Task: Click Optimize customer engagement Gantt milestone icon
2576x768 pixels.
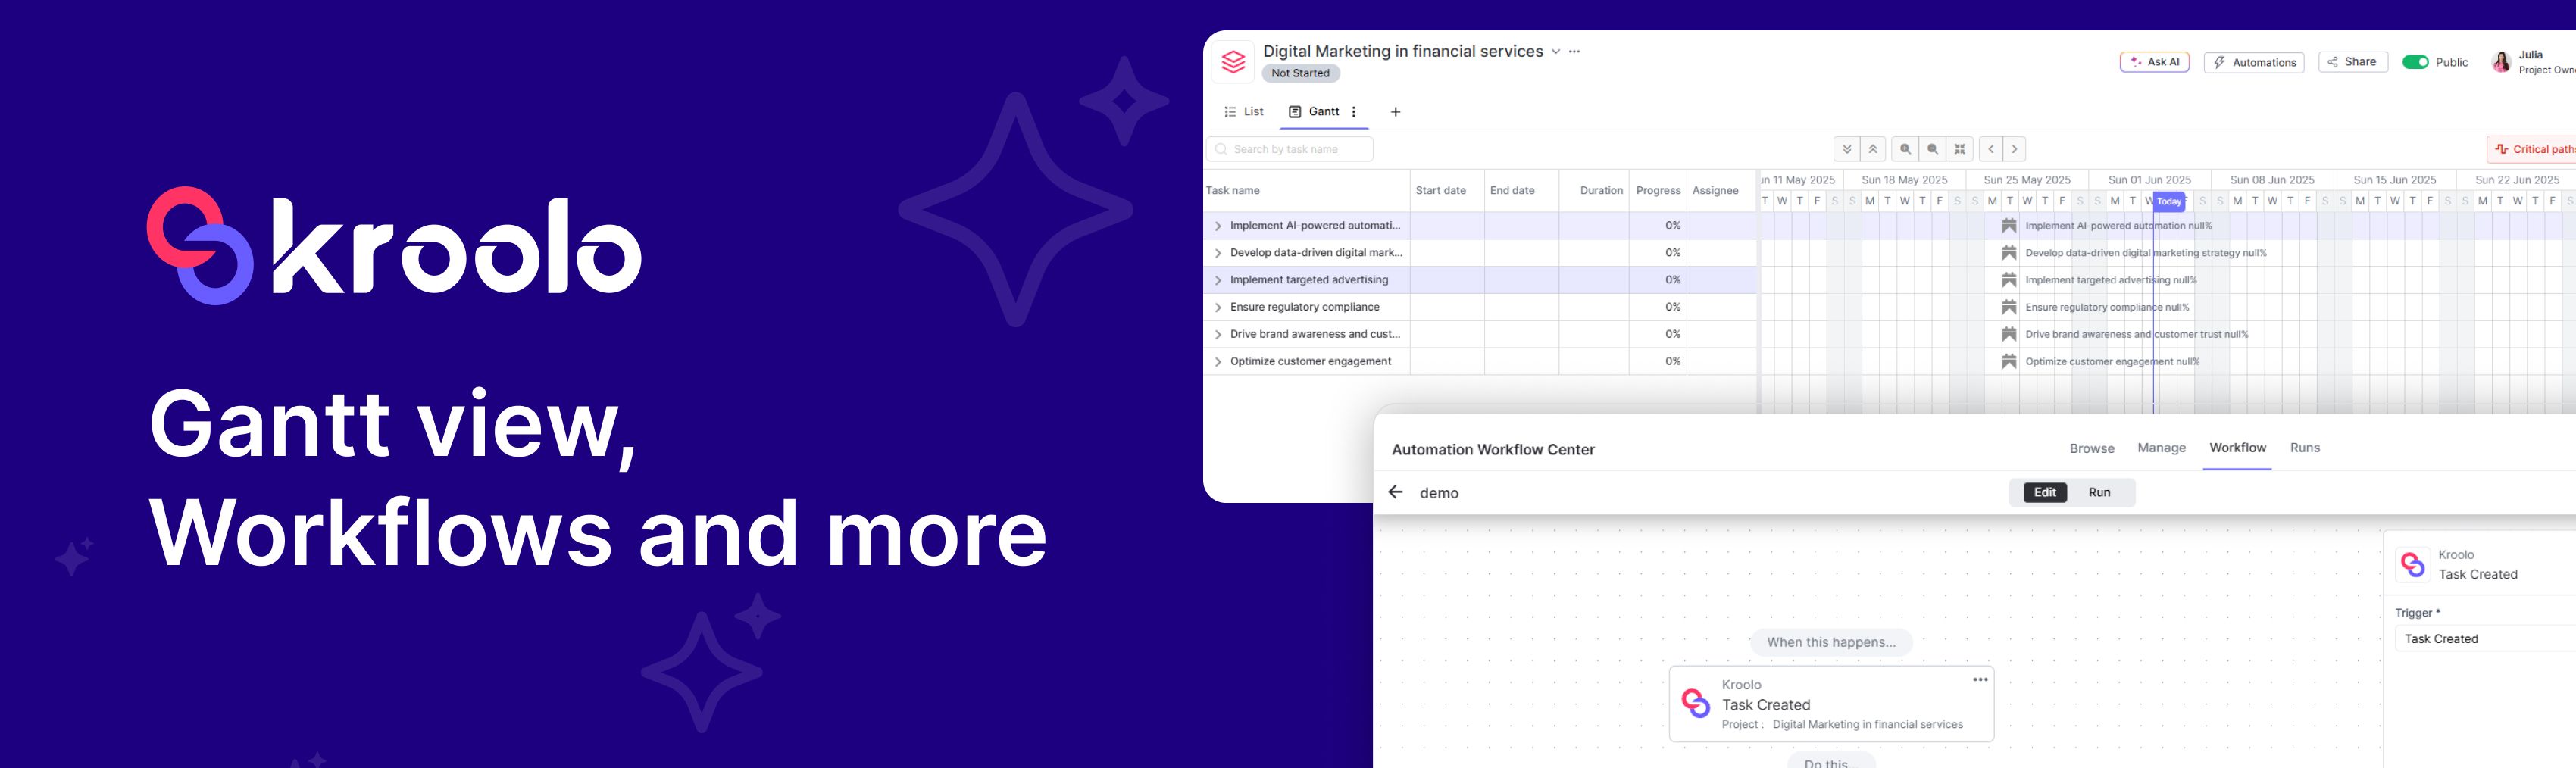Action: click(x=2008, y=361)
